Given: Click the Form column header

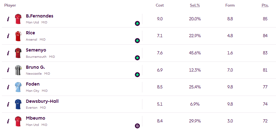Looking at the screenshot, I should pos(230,5).
